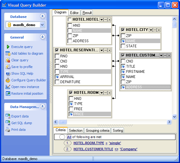180x163 pixels.
Task: Open the HOTEL.CUSTOMER table dropdown arrow
Action: (161, 56)
